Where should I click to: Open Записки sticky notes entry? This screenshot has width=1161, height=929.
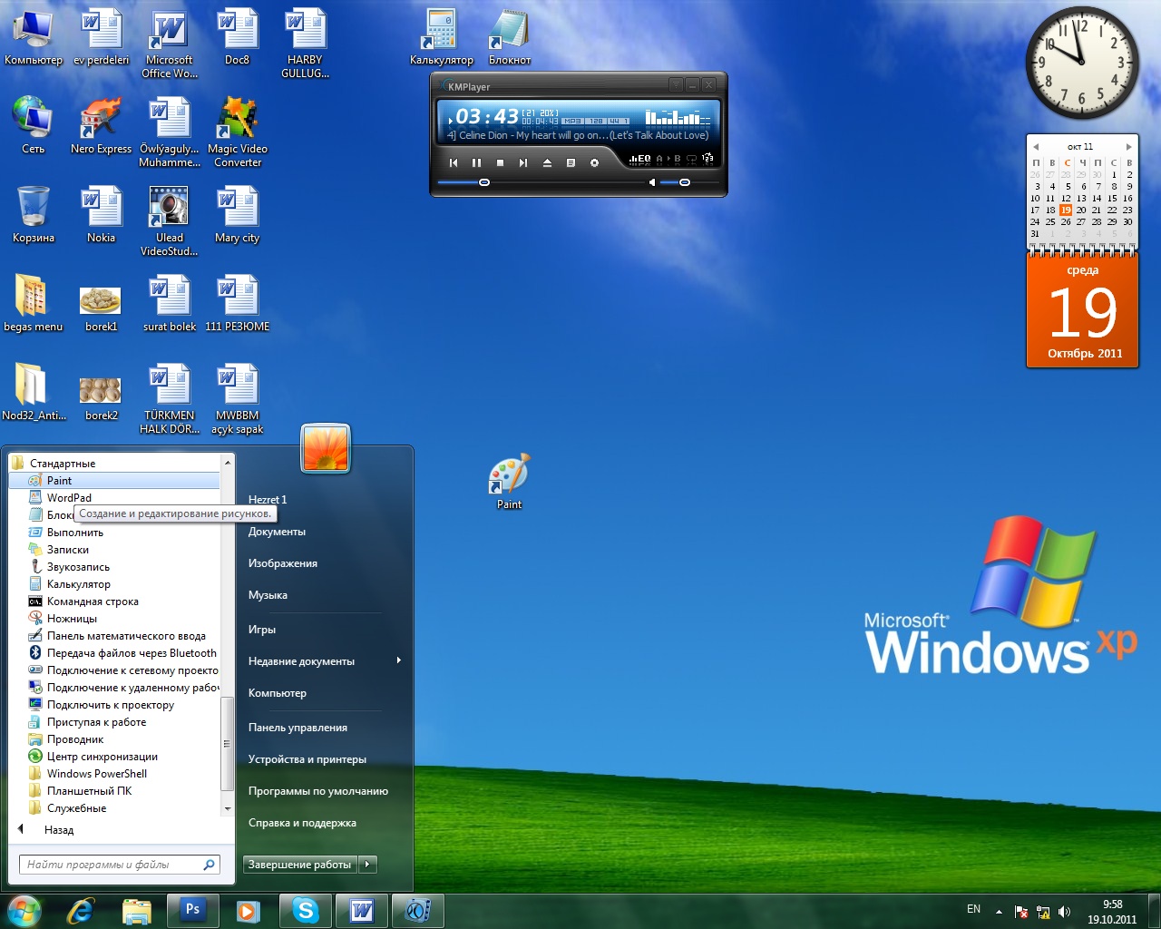[x=114, y=550]
